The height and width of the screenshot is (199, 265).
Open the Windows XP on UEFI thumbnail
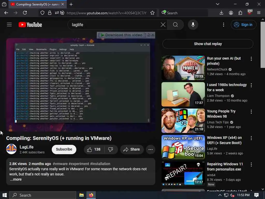click(x=183, y=147)
